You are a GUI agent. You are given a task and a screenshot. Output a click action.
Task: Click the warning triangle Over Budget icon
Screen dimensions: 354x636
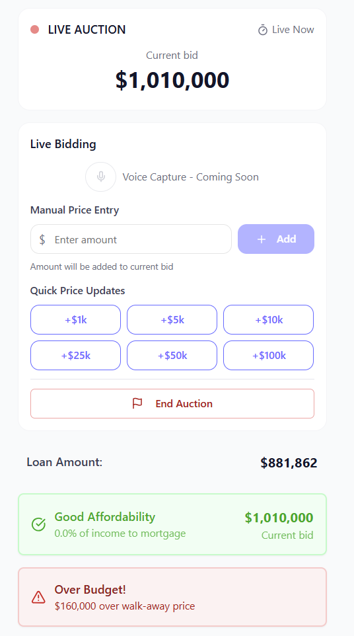pyautogui.click(x=38, y=597)
